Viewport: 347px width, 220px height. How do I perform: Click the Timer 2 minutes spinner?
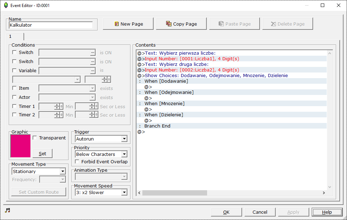[x=51, y=115]
